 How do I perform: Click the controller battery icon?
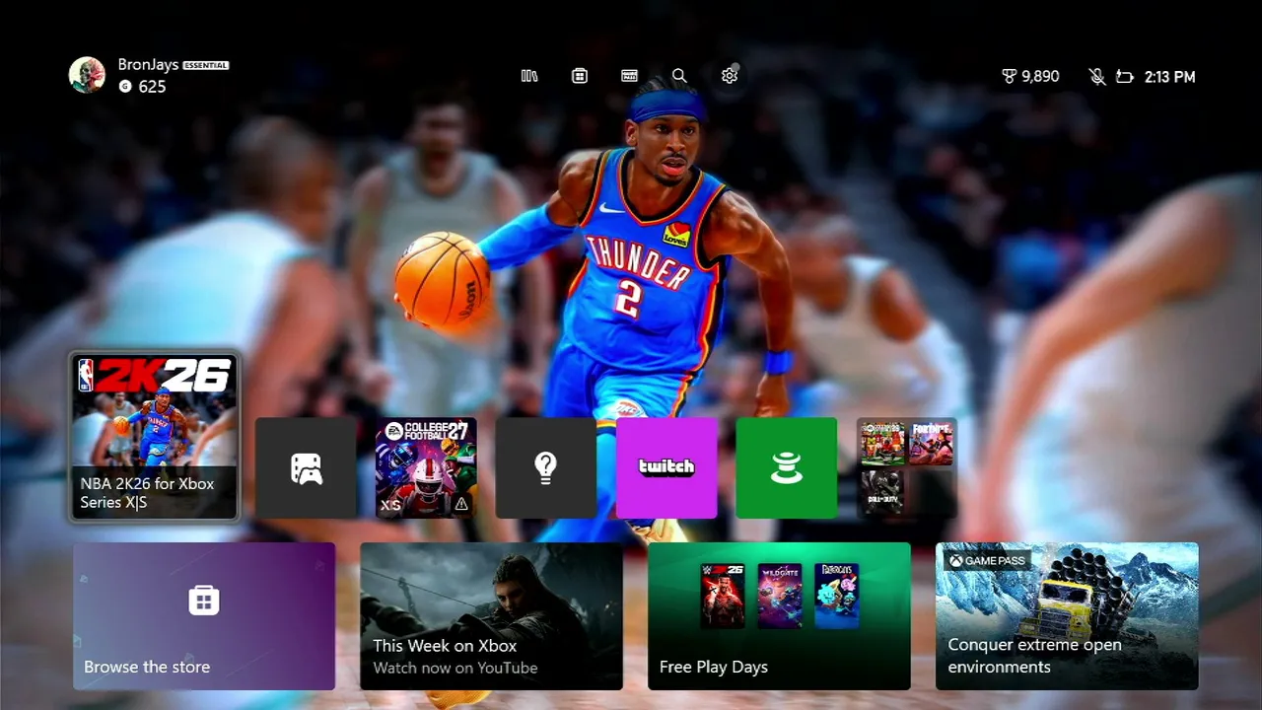[1125, 76]
